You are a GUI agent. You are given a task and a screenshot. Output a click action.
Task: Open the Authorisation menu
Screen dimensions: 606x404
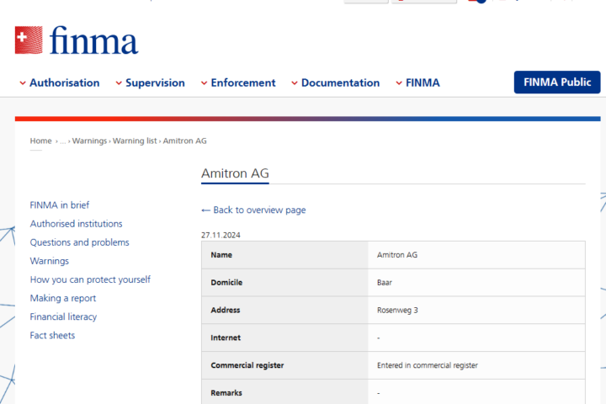pos(65,82)
